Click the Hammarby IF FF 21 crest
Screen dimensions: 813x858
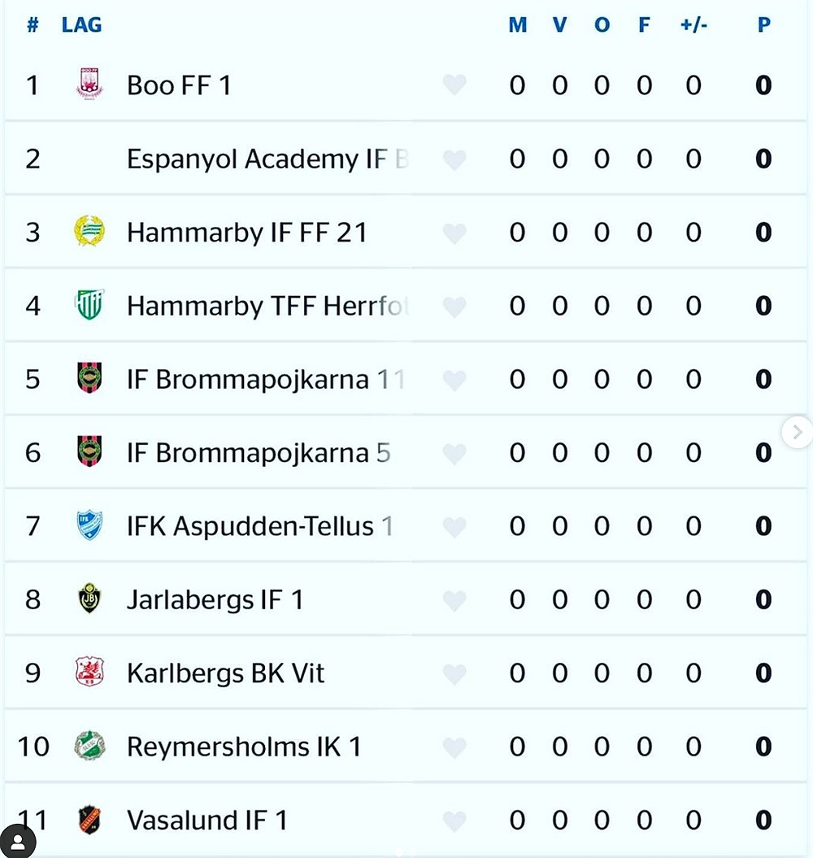[89, 231]
